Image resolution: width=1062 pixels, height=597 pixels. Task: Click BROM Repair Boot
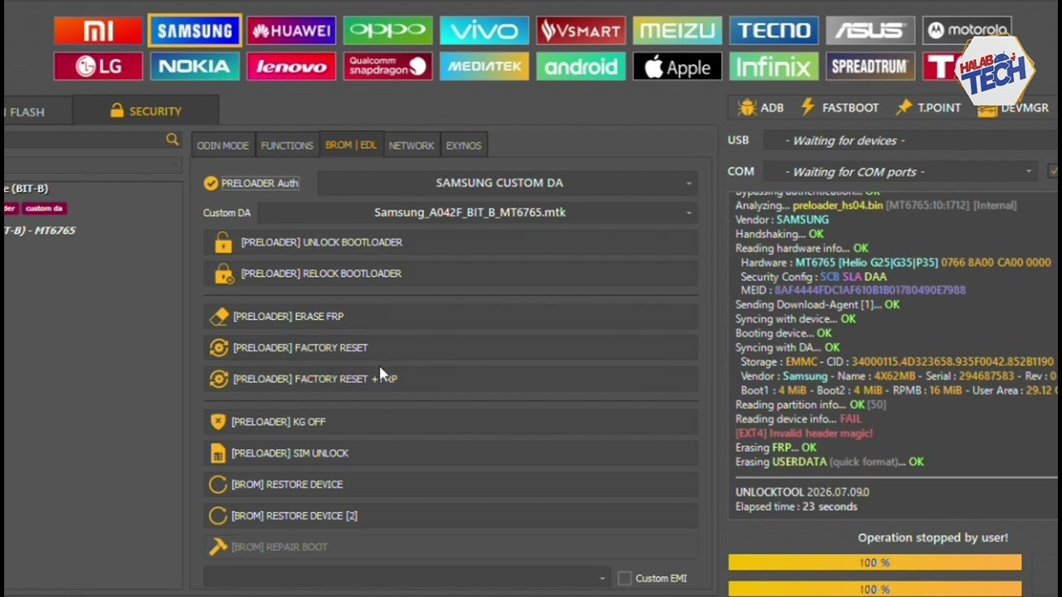[451, 547]
